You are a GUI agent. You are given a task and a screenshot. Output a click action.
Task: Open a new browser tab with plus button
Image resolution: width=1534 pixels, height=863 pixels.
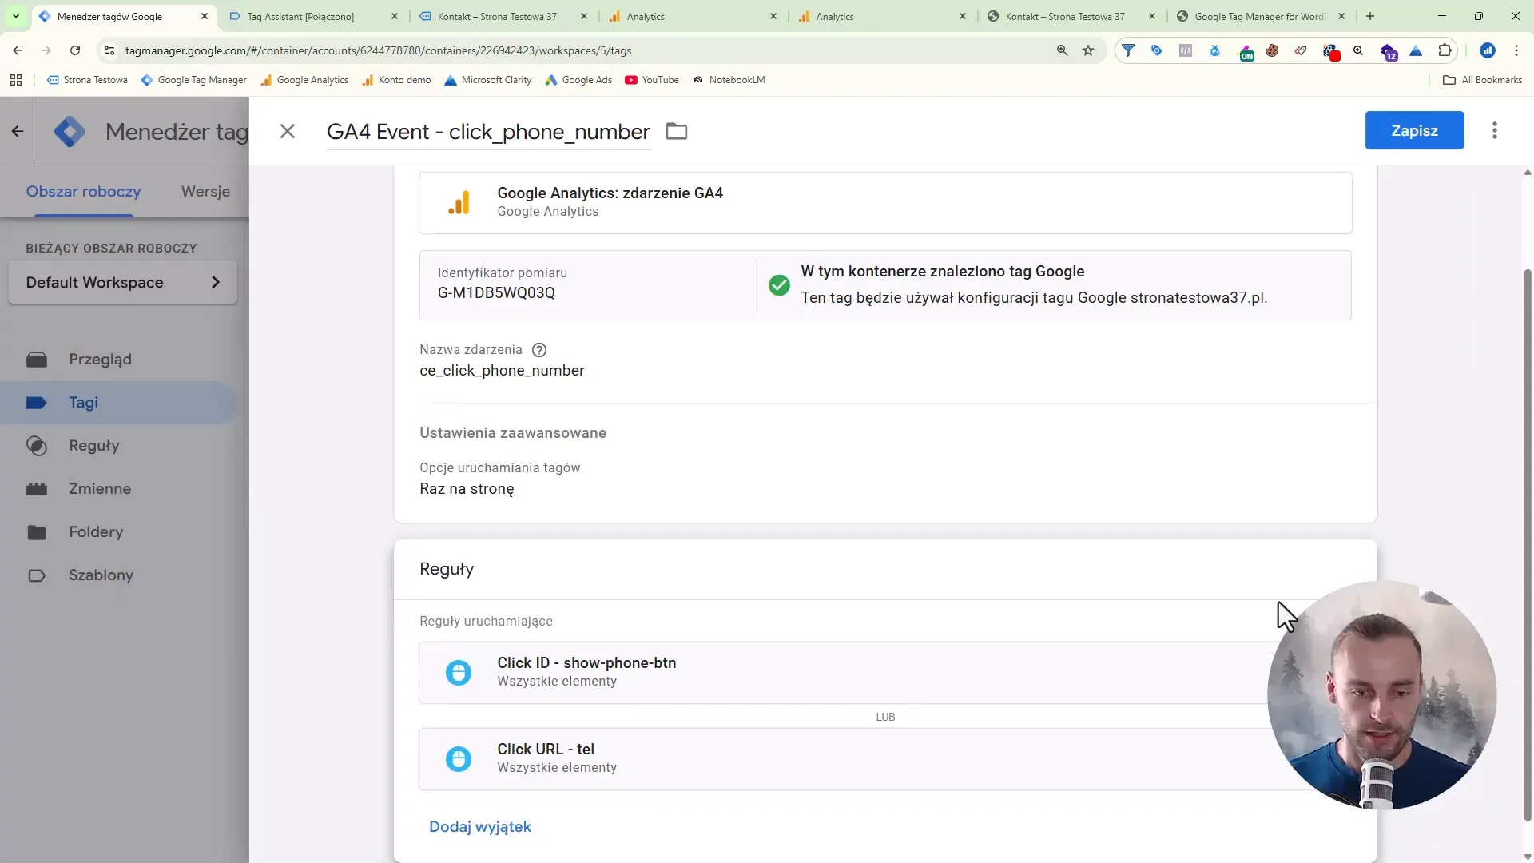[1370, 16]
